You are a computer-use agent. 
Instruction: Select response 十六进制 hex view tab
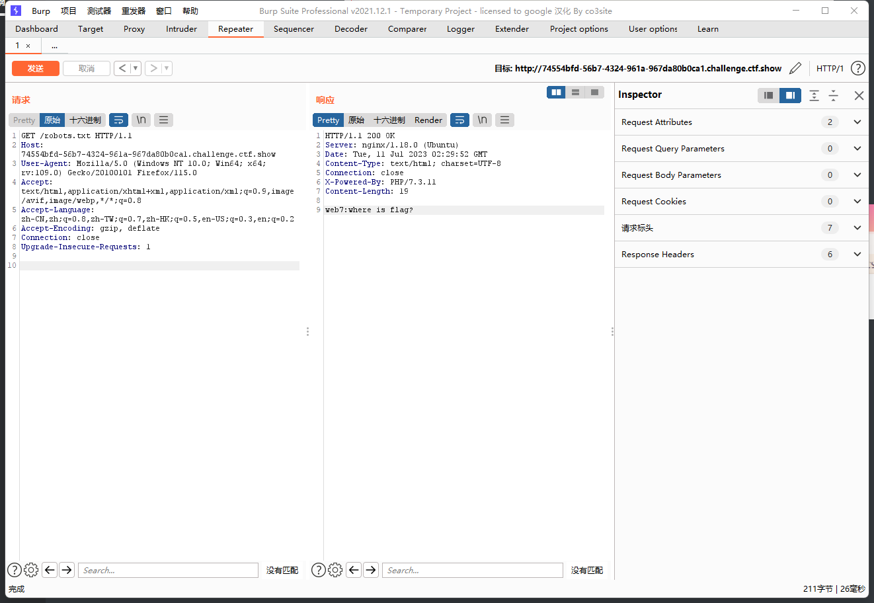pos(389,120)
